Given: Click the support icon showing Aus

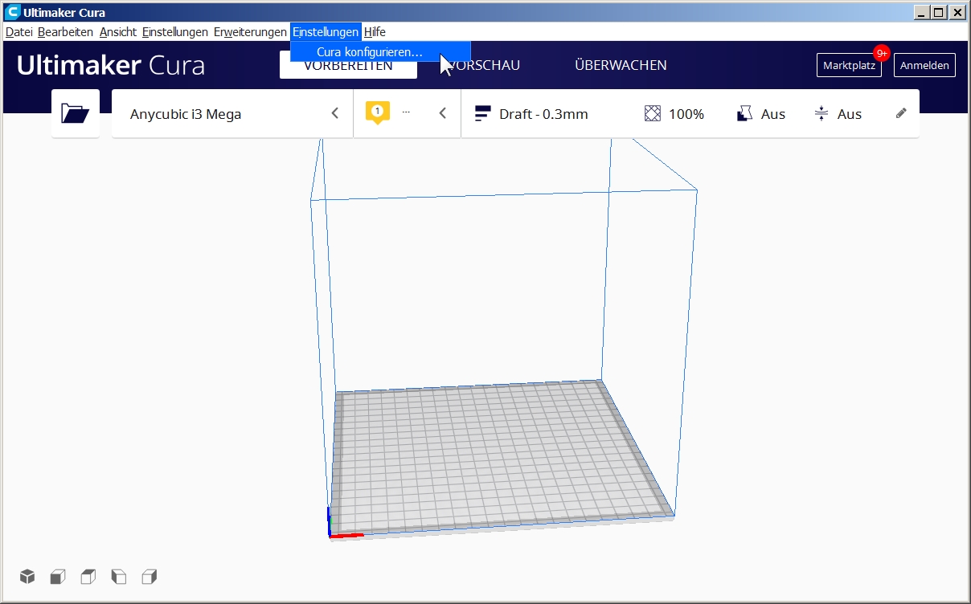Looking at the screenshot, I should (x=744, y=114).
